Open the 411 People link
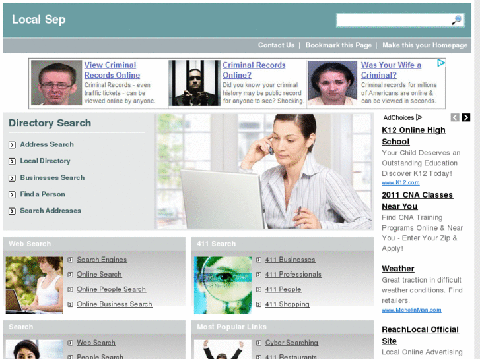The image size is (480, 359). [283, 289]
